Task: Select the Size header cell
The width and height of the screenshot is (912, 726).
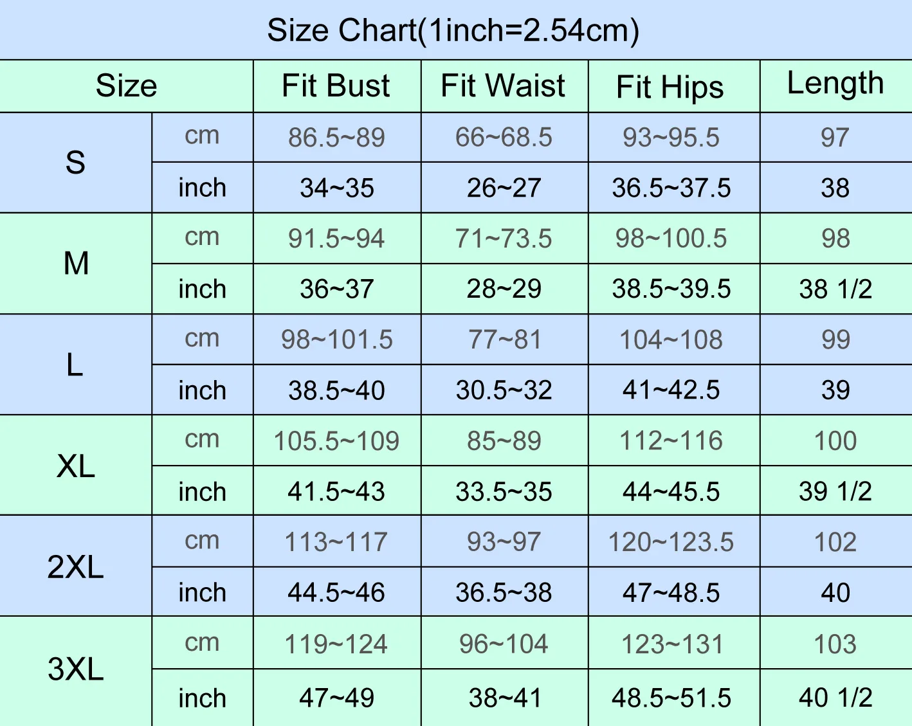Action: tap(126, 86)
